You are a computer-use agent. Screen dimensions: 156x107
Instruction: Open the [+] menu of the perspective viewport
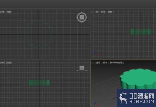[93, 63]
